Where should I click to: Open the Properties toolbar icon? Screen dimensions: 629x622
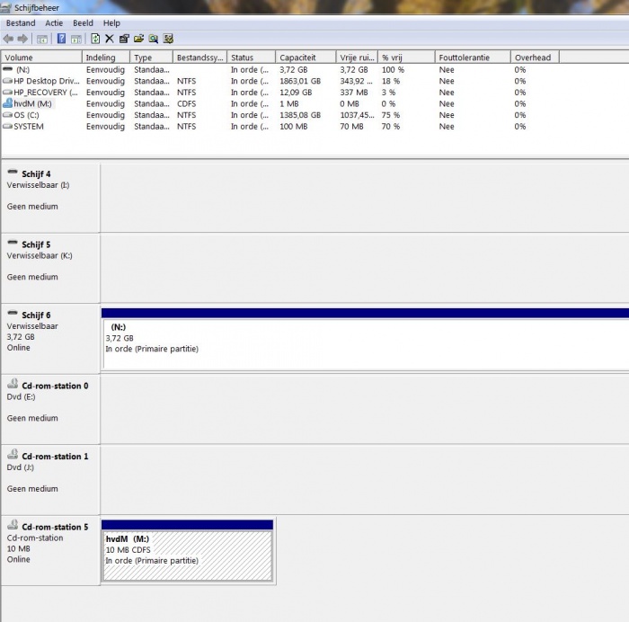click(124, 39)
